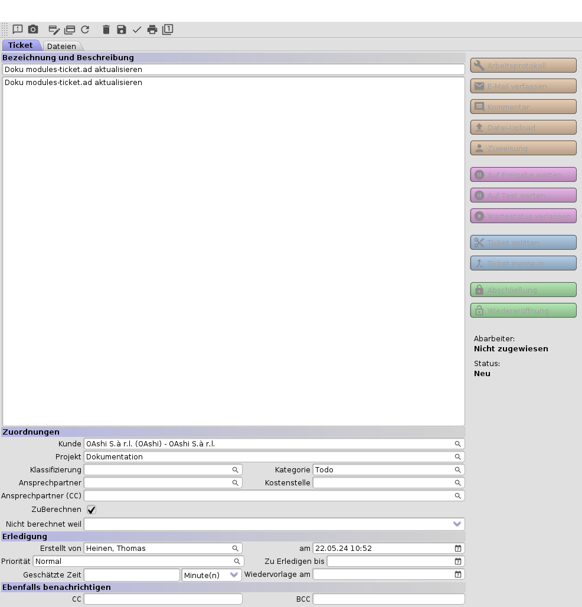
Task: Click the ticket title text field
Action: click(x=233, y=70)
